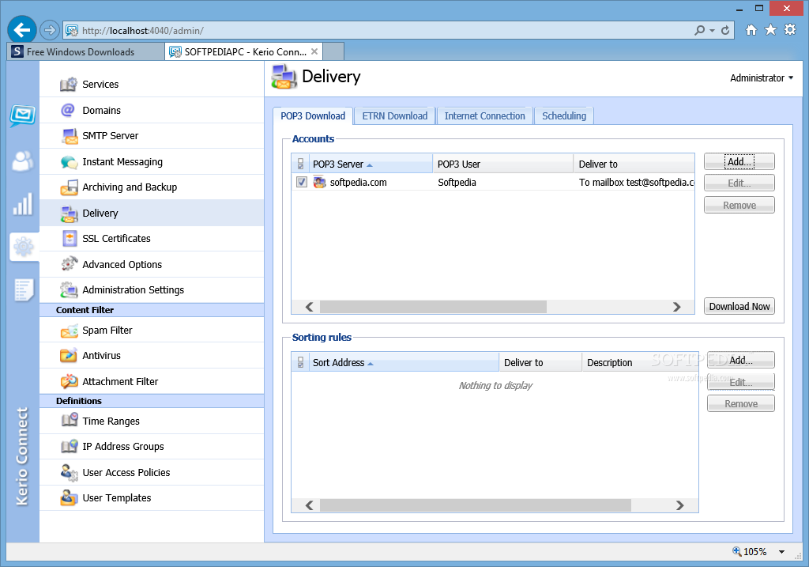Click the Download Now button
The height and width of the screenshot is (567, 809).
pyautogui.click(x=739, y=306)
